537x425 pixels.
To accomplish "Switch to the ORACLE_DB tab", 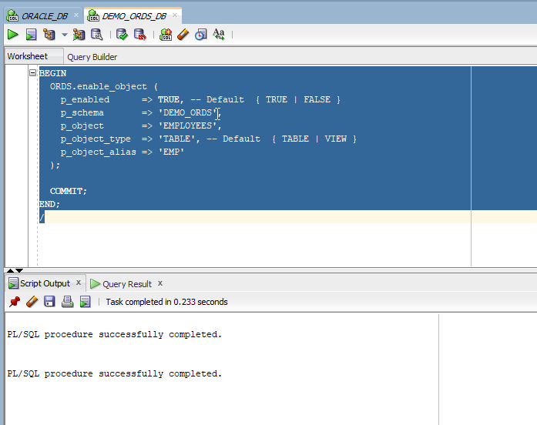I will [x=45, y=16].
